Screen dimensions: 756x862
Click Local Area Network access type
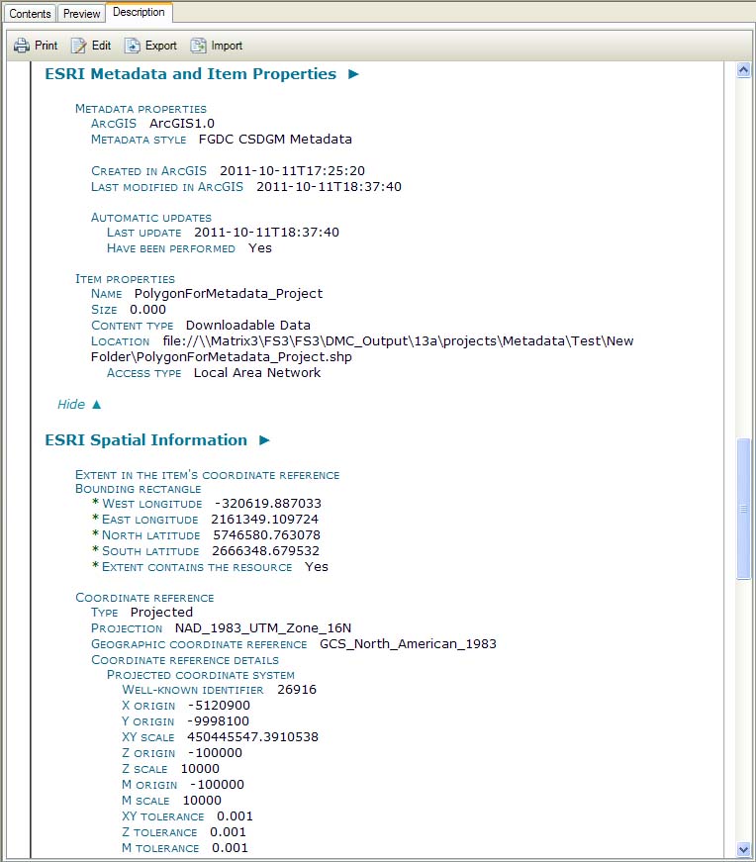click(256, 373)
